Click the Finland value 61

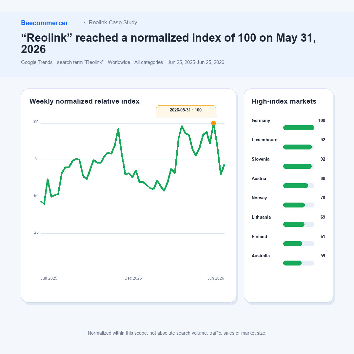tap(323, 237)
